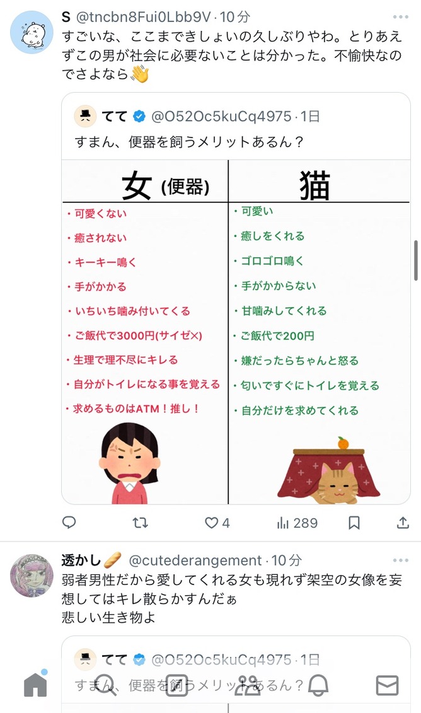Open Search in bottom navigation
The width and height of the screenshot is (421, 713).
tap(105, 685)
